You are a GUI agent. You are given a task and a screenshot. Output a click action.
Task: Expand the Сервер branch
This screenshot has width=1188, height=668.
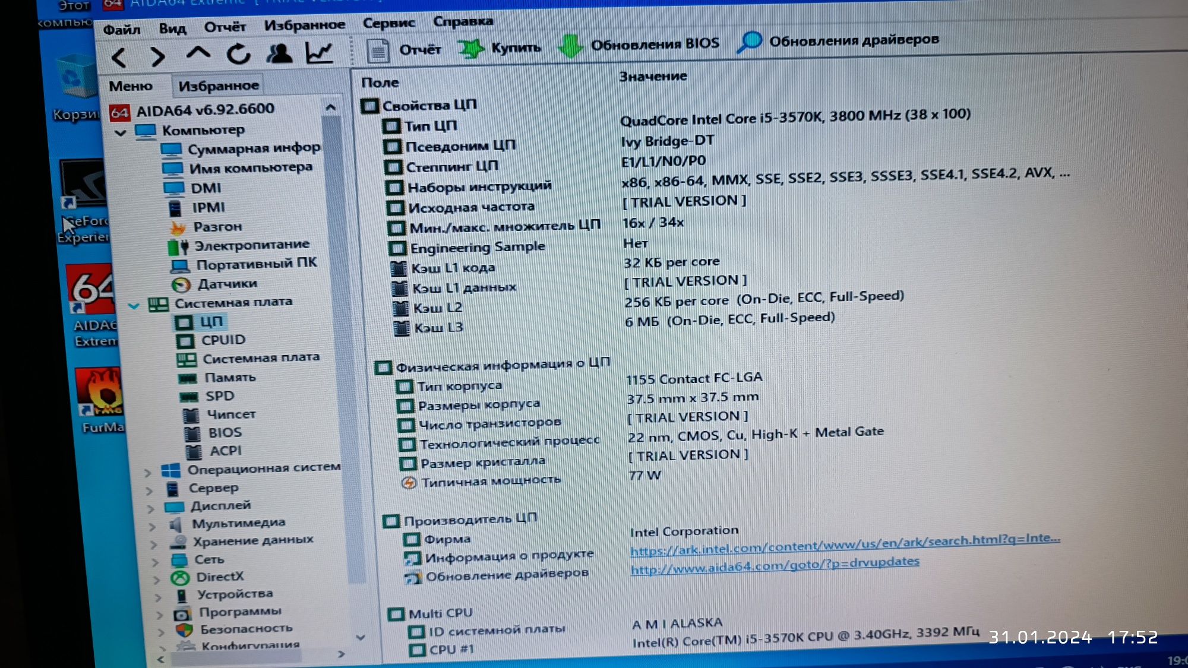pyautogui.click(x=150, y=490)
